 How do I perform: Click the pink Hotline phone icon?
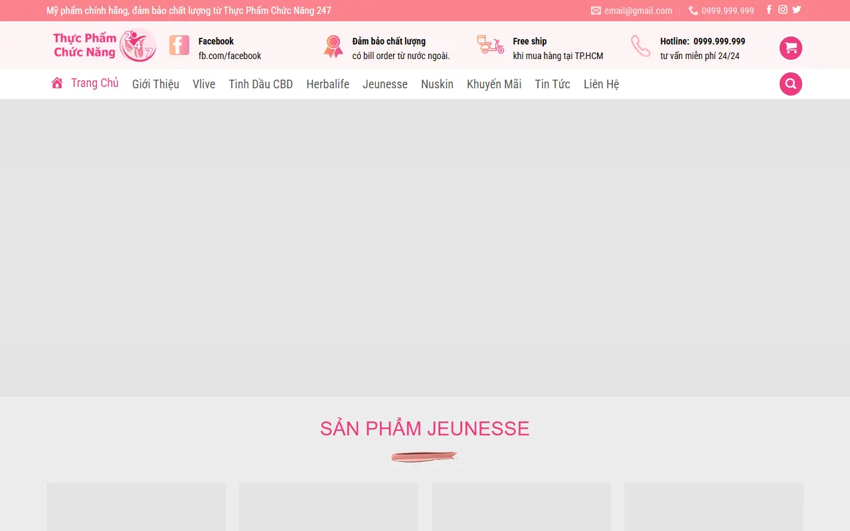(641, 46)
